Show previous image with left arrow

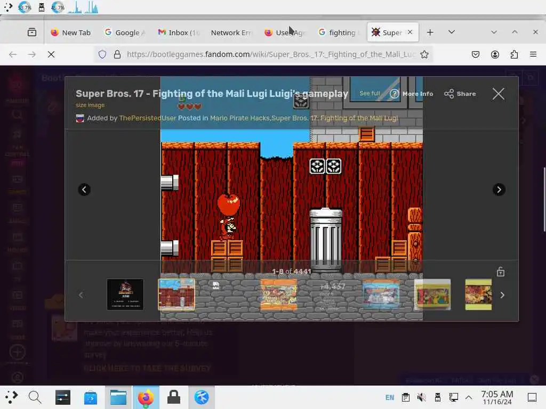pos(84,190)
